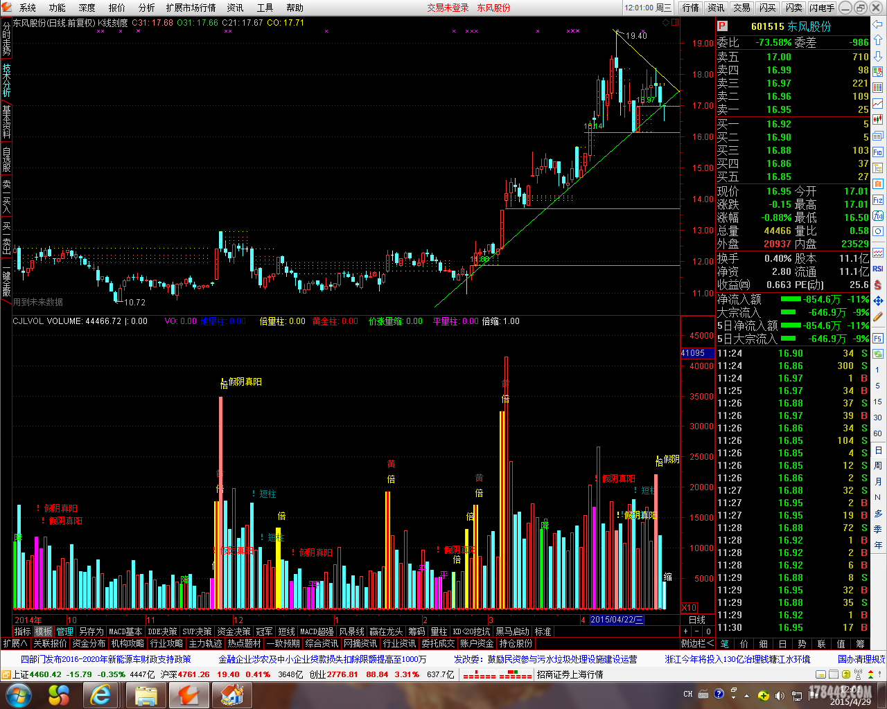Open Internet Explorer from taskbar
The image size is (887, 709).
click(x=100, y=694)
